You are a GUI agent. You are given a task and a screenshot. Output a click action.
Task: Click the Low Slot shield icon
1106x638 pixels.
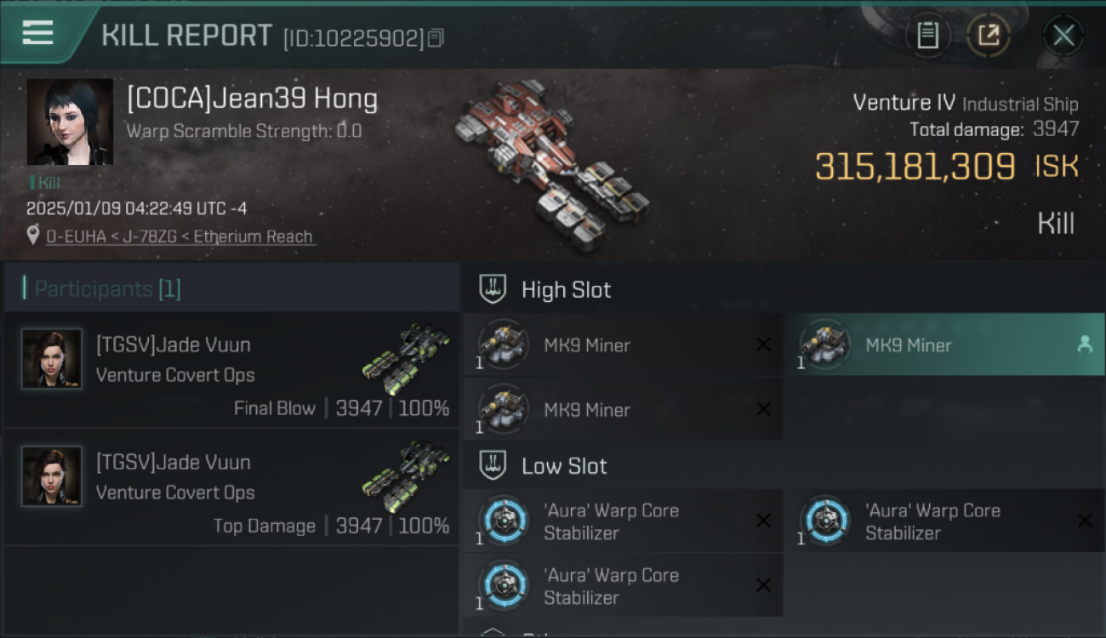pyautogui.click(x=493, y=465)
